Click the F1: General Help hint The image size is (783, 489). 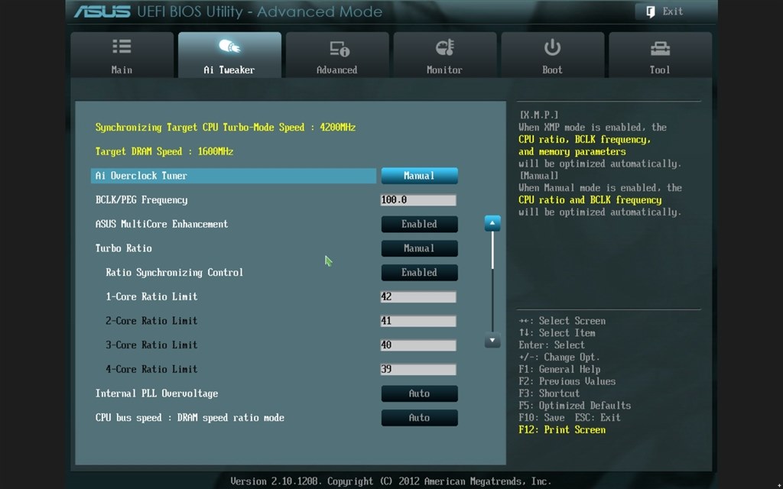click(559, 369)
